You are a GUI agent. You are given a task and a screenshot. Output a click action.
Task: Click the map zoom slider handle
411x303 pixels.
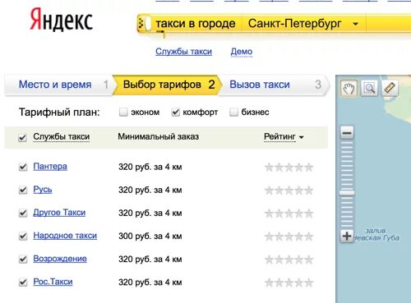[x=347, y=193]
